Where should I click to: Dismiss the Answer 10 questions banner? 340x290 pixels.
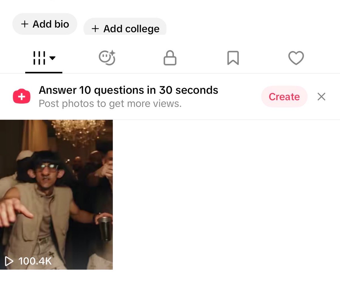coord(321,97)
